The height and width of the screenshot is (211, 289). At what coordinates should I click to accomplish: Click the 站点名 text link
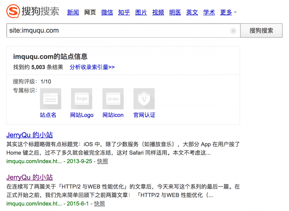48,115
